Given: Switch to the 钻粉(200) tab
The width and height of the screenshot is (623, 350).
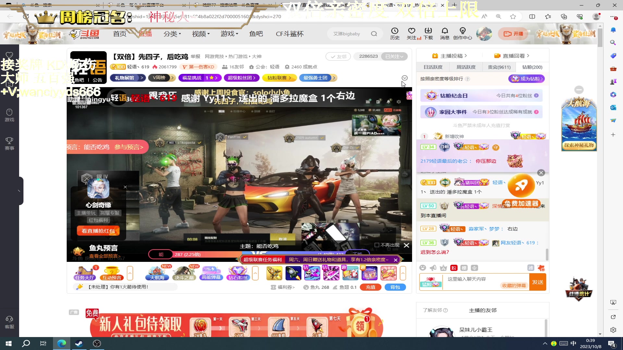Looking at the screenshot, I should point(532,67).
